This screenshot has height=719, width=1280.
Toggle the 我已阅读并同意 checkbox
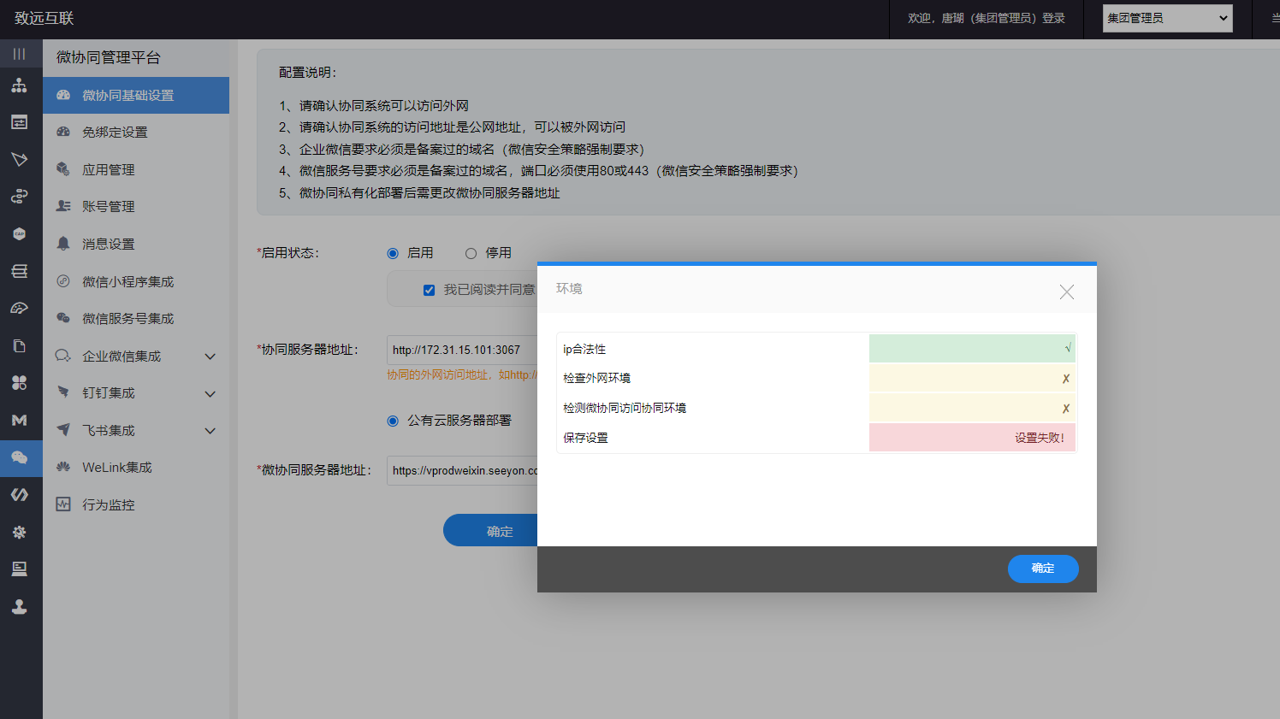click(x=429, y=290)
